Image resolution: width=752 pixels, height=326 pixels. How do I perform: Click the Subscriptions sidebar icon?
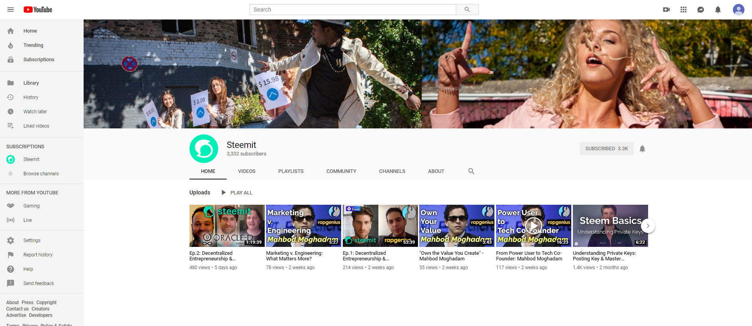(11, 60)
